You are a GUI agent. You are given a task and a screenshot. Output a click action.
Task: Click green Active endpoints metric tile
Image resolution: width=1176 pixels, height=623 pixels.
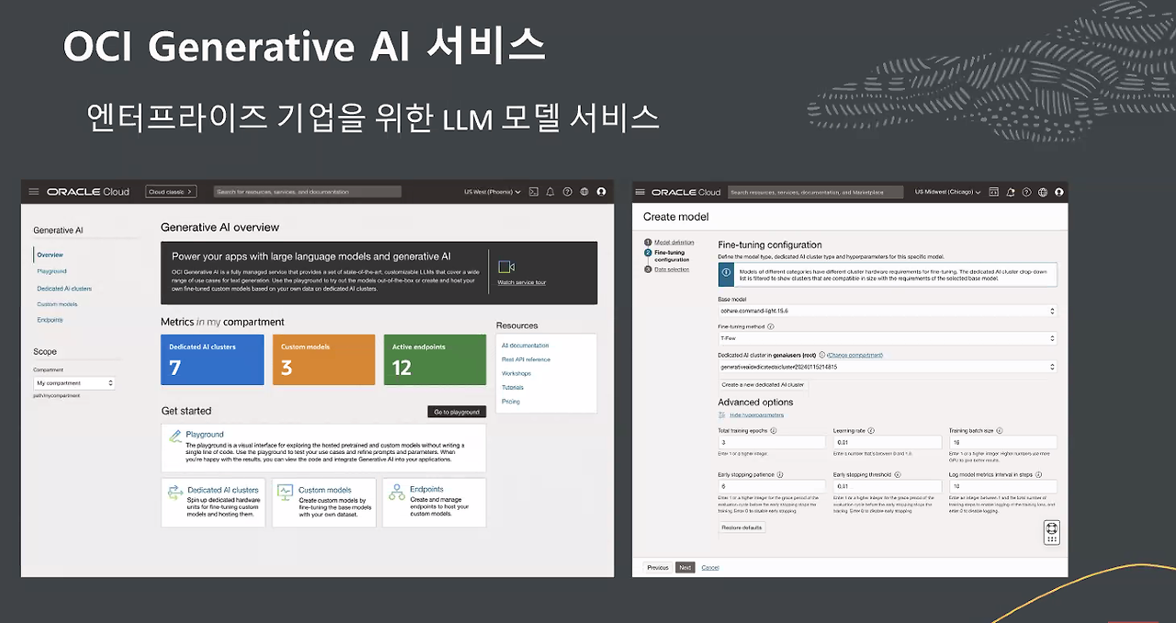pos(435,359)
